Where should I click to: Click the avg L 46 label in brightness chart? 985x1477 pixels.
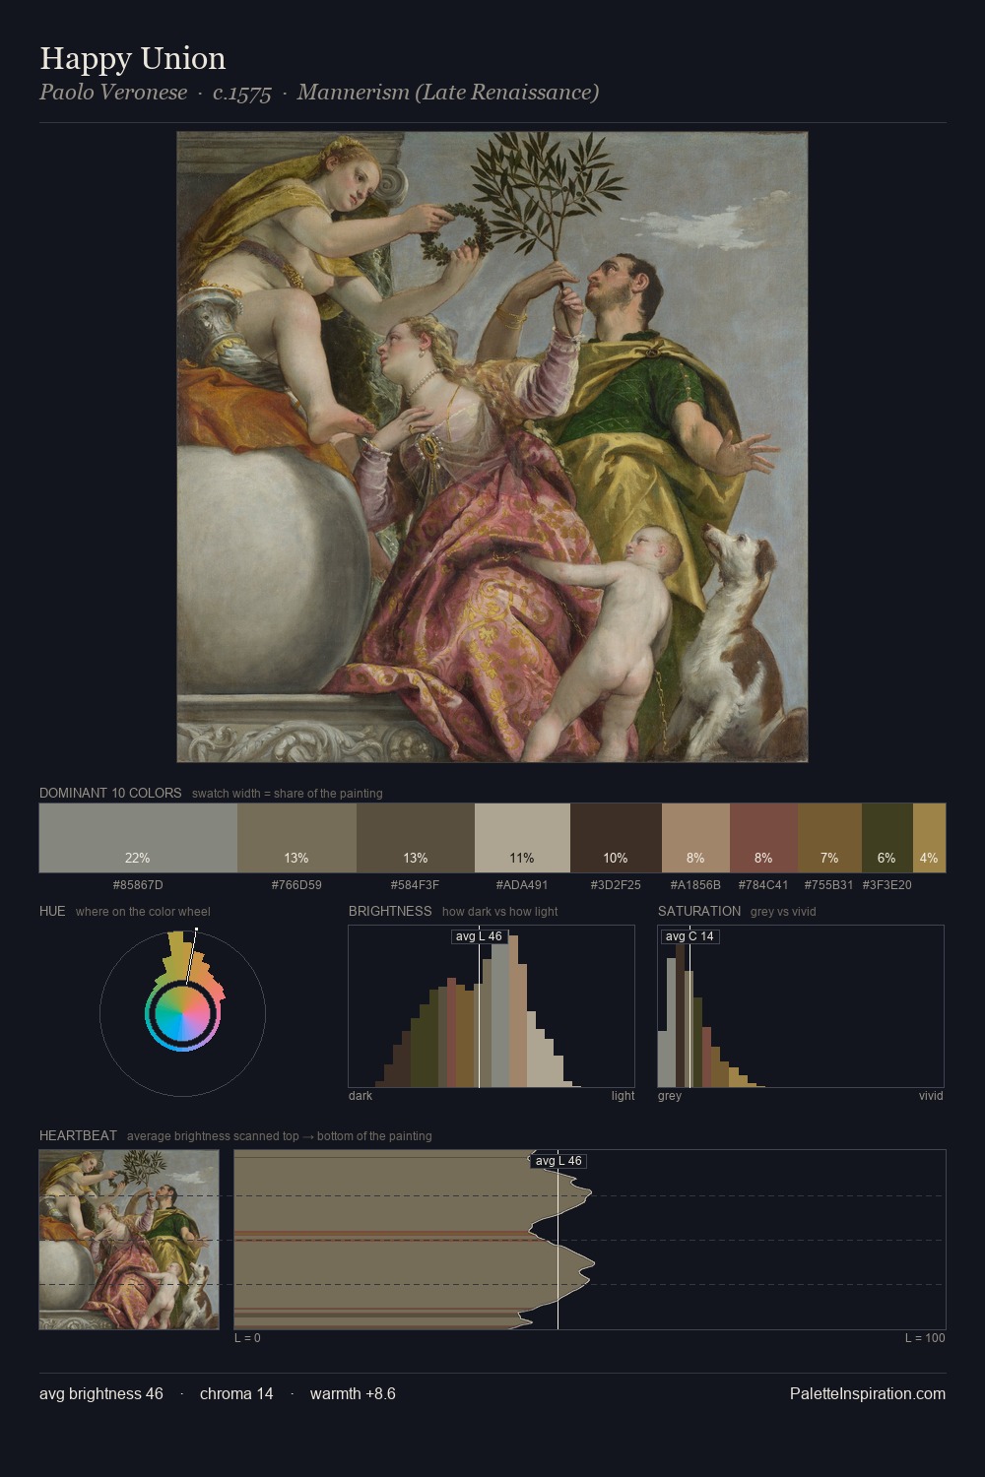click(480, 936)
